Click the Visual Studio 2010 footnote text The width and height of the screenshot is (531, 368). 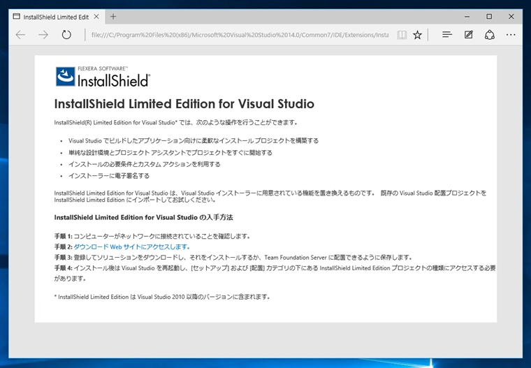point(162,297)
